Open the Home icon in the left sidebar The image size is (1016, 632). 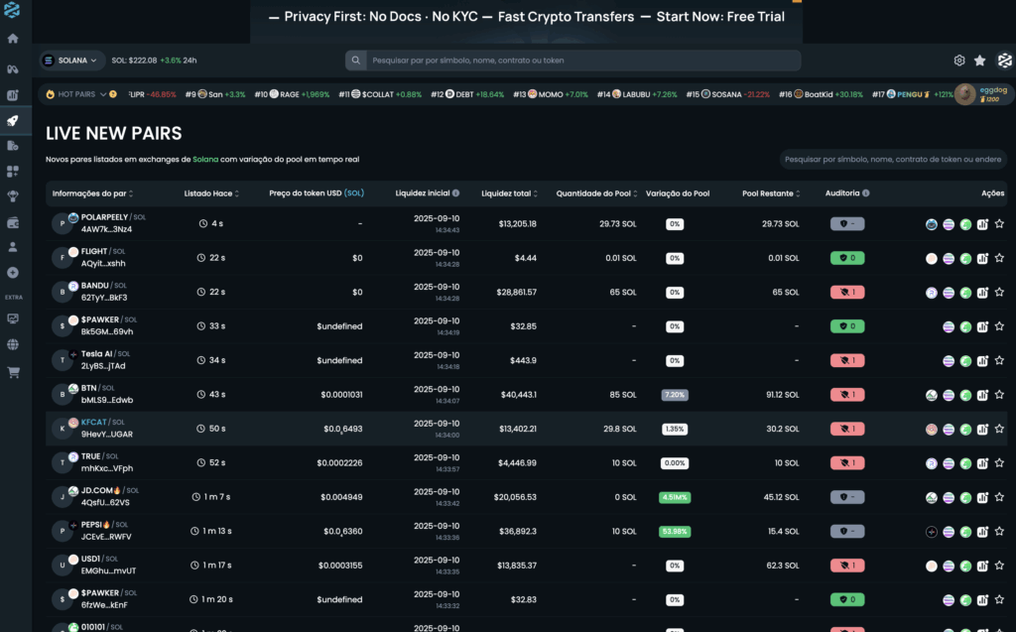click(x=14, y=38)
